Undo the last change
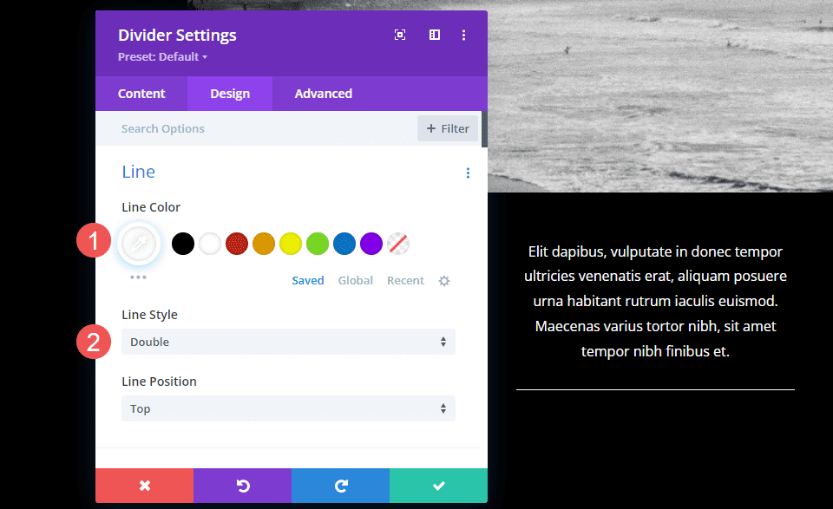The width and height of the screenshot is (833, 509). pyautogui.click(x=242, y=486)
